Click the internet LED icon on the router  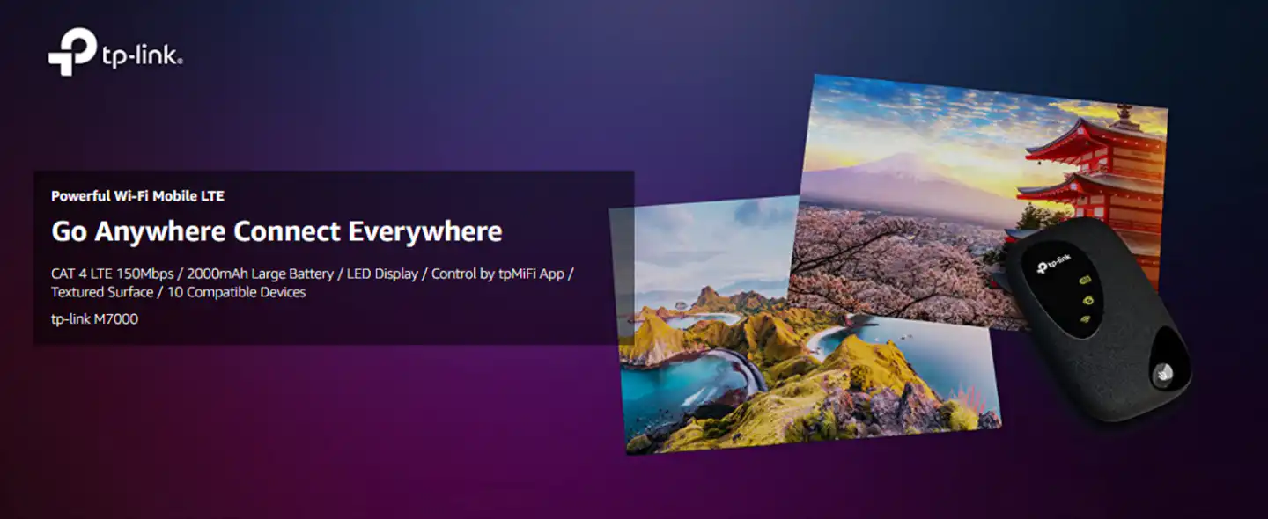pyautogui.click(x=1087, y=299)
